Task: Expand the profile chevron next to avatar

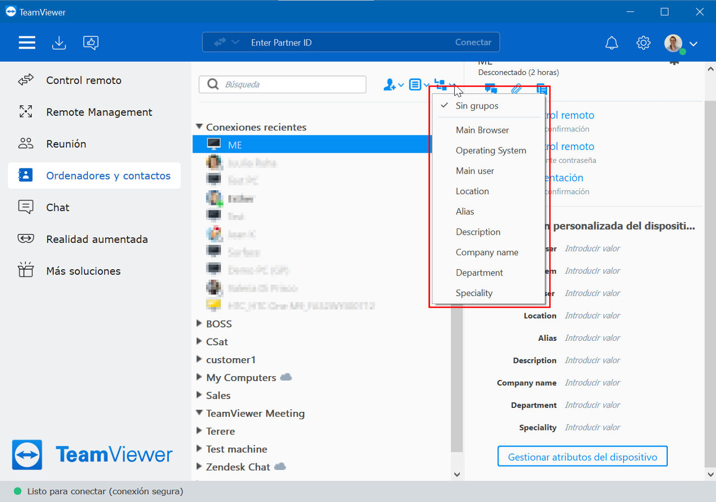Action: (694, 44)
